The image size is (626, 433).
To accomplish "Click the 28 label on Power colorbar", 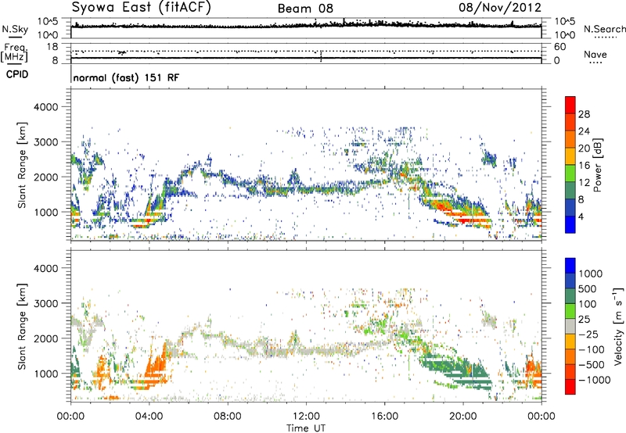I will tap(584, 114).
